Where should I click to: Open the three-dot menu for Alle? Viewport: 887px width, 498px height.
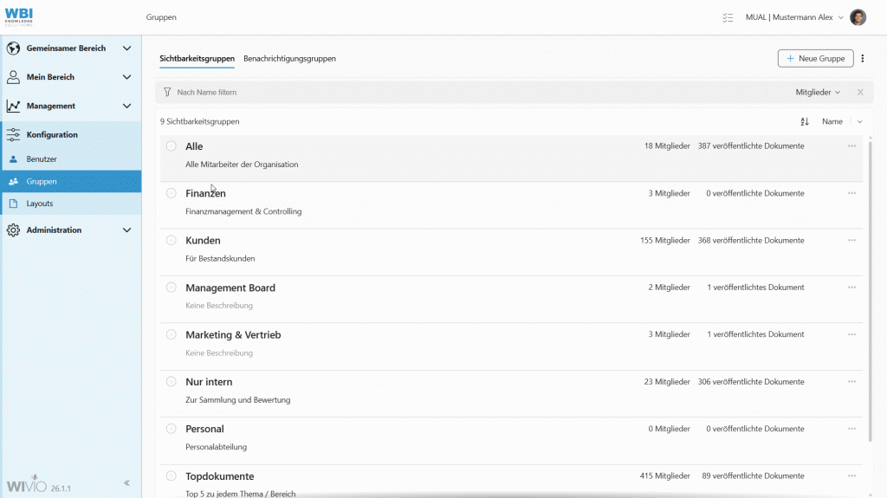click(851, 146)
